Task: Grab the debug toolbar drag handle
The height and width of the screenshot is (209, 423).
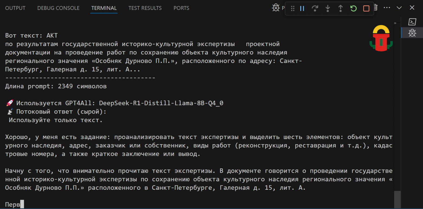Action: tap(292, 8)
